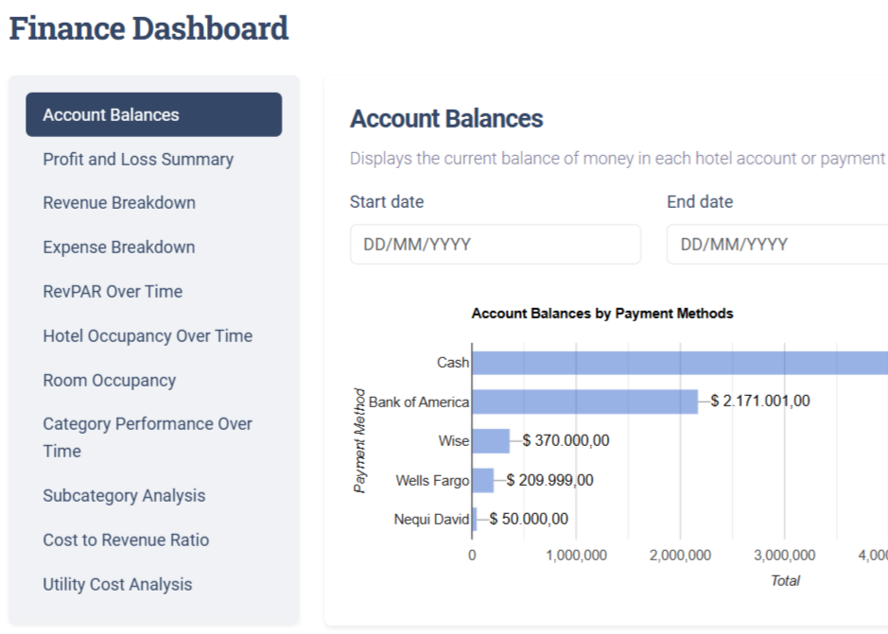Open Hotel Occupancy Over Time

click(147, 335)
